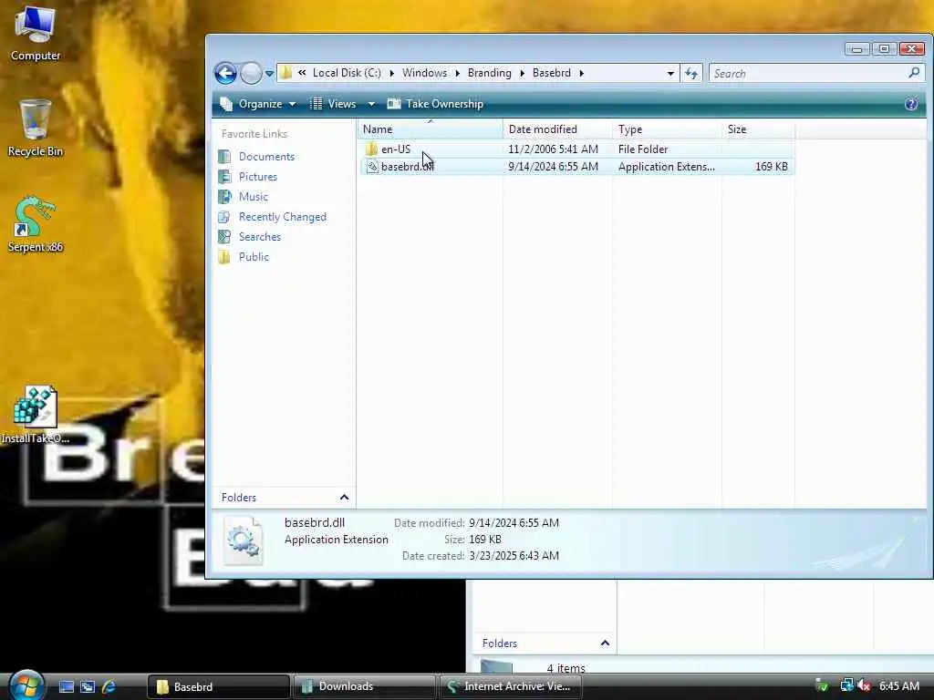
Task: Click the basebrd.dll preview icon in details pane
Action: click(243, 540)
